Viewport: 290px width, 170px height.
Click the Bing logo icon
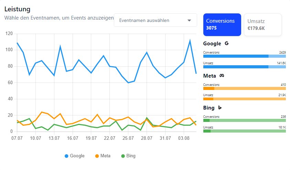pos(220,107)
